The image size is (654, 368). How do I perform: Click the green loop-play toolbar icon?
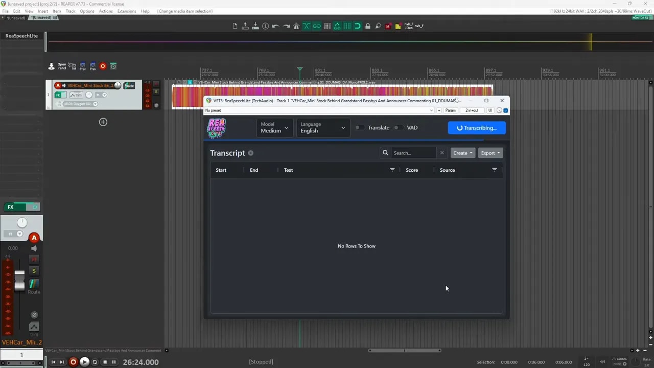coord(113,66)
